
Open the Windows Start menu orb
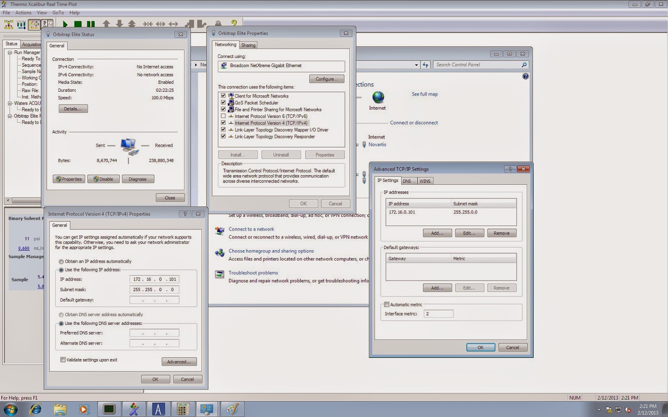click(x=10, y=409)
